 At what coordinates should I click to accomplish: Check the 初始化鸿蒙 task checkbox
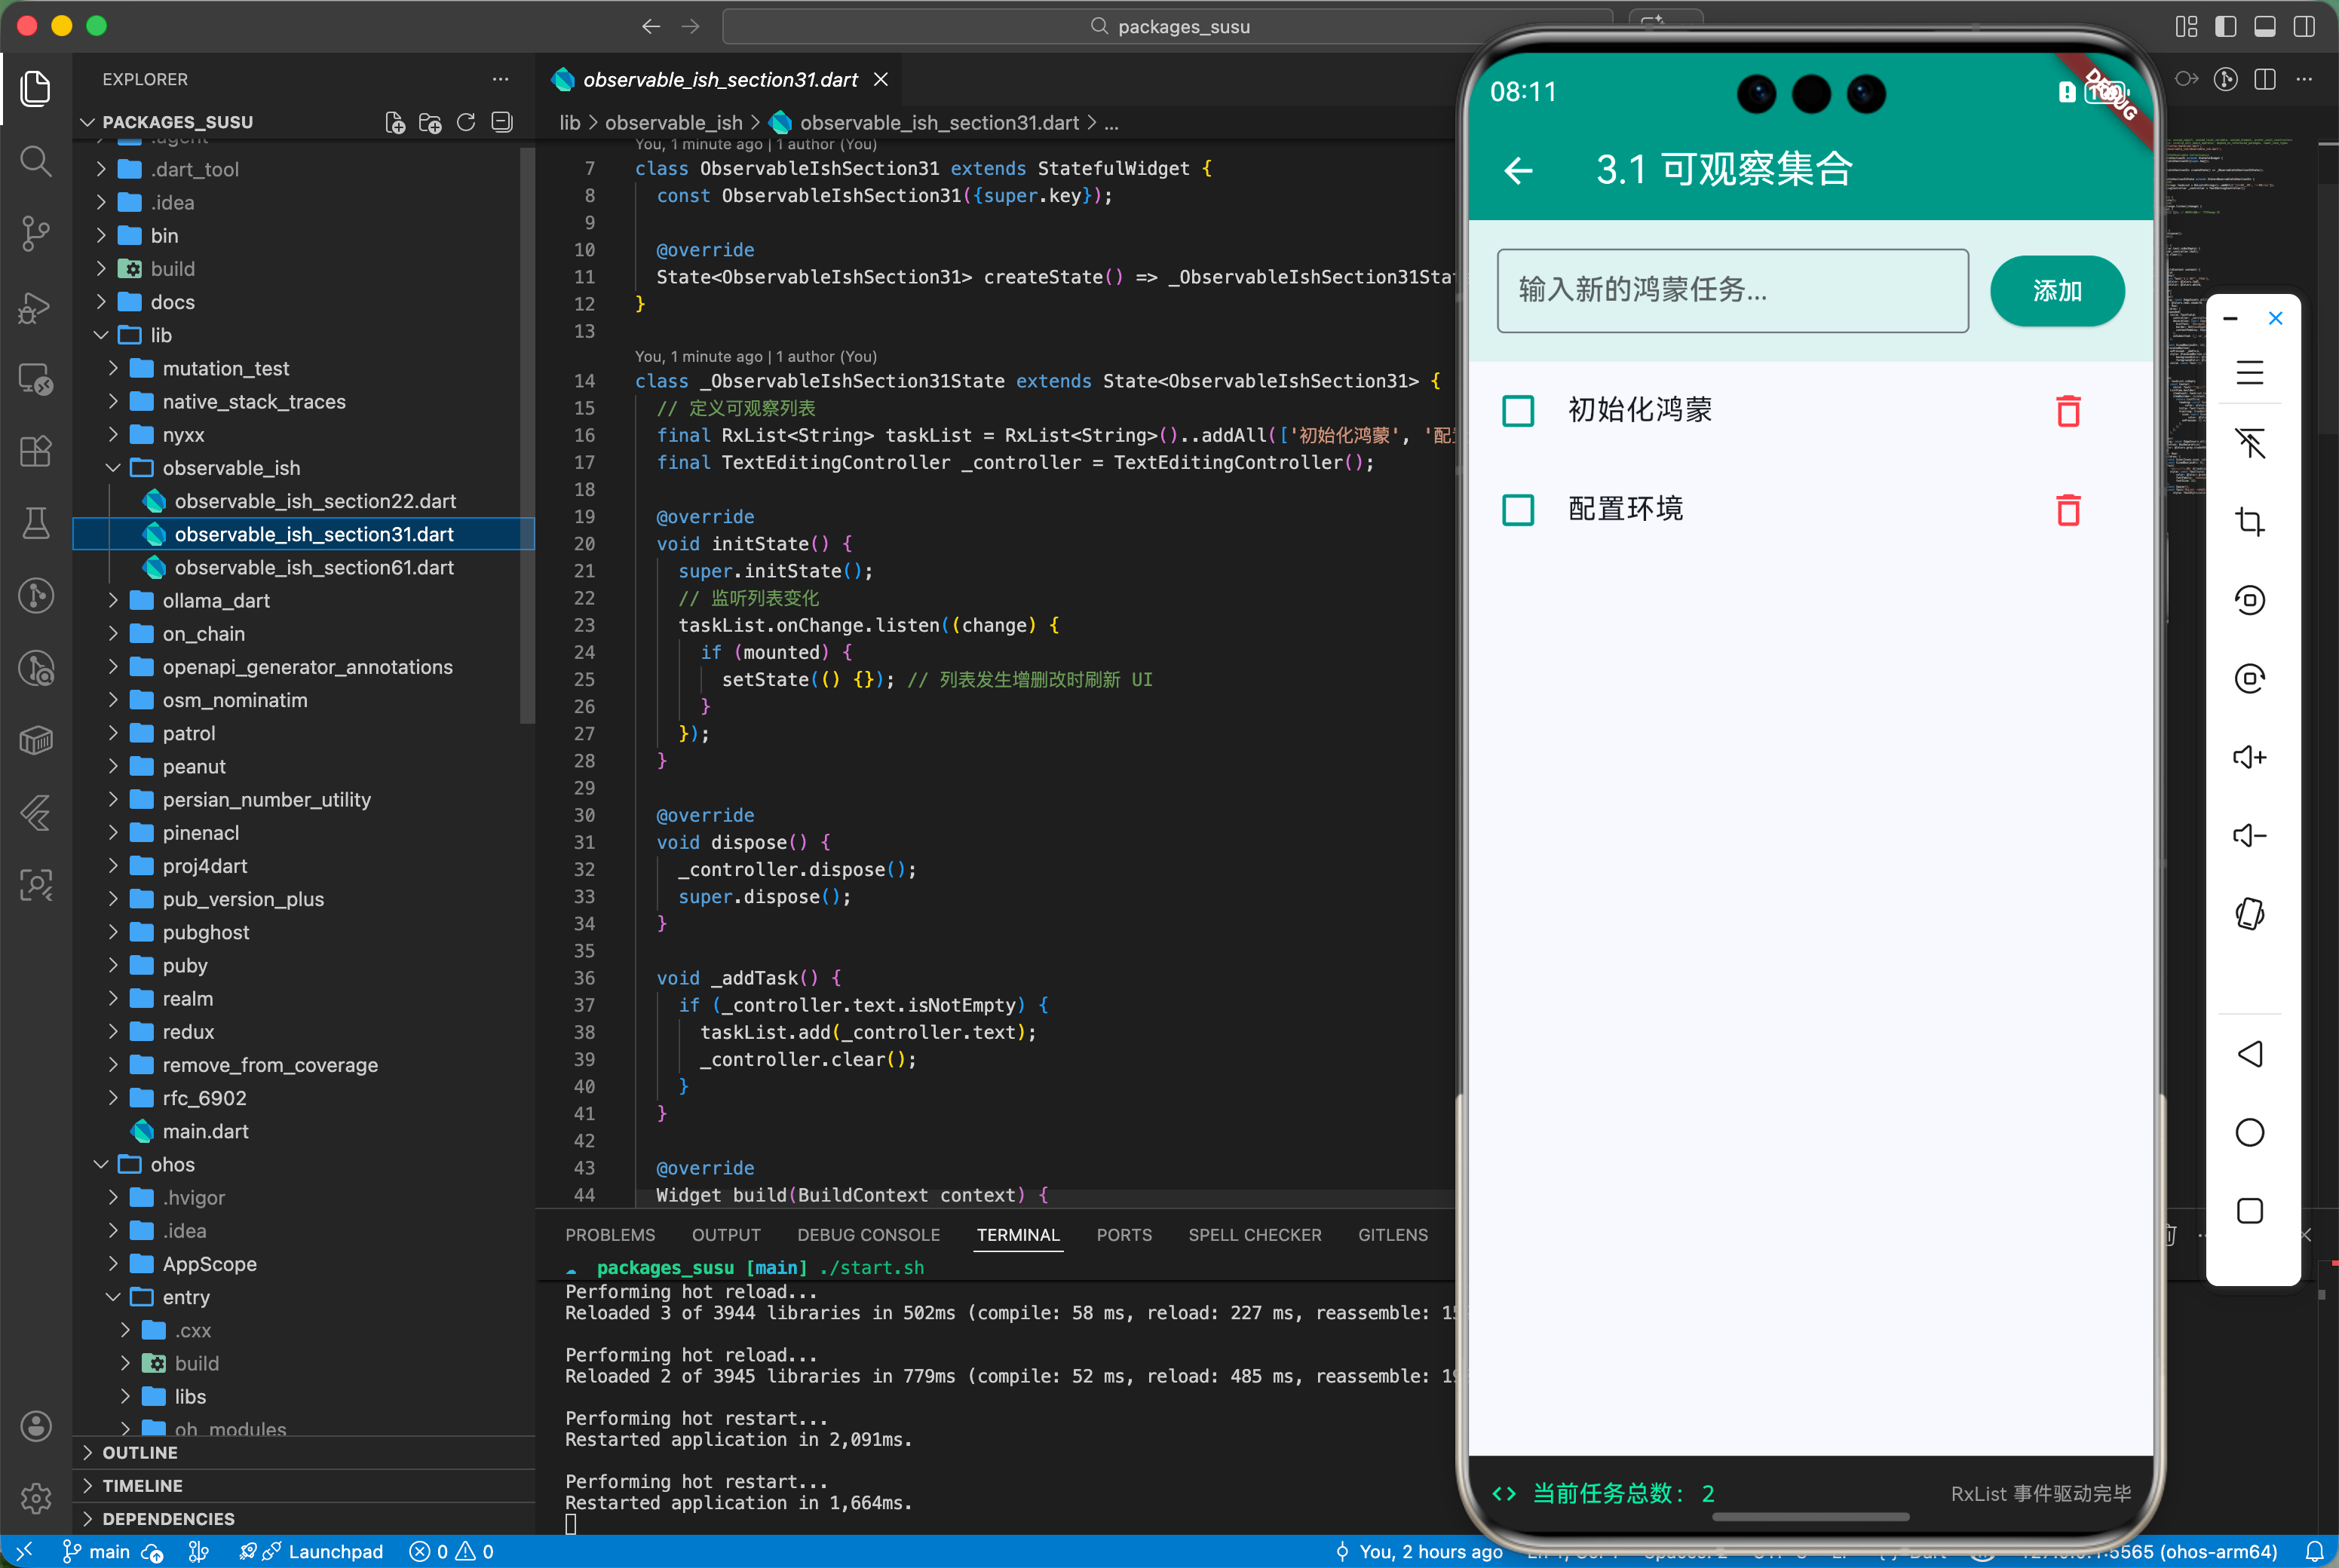(x=1518, y=411)
